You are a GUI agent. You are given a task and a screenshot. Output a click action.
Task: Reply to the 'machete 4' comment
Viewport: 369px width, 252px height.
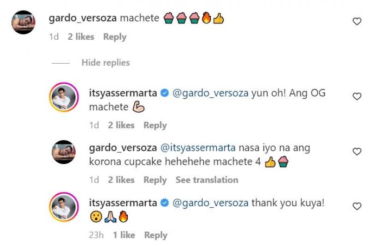[x=155, y=180]
